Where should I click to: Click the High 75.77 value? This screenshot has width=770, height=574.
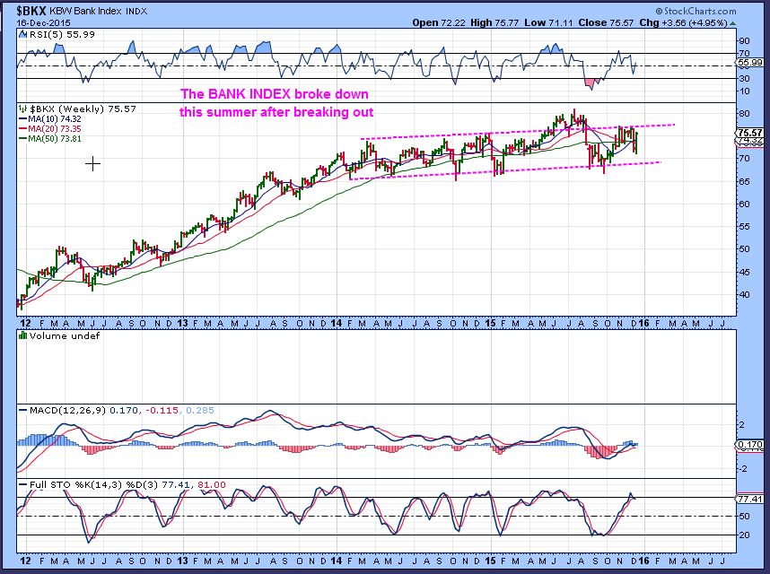(x=494, y=22)
